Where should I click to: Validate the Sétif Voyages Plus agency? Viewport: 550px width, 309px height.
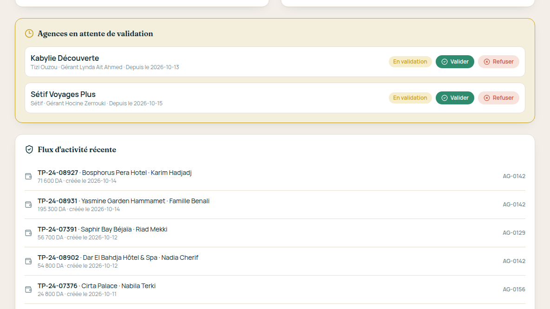(x=455, y=98)
